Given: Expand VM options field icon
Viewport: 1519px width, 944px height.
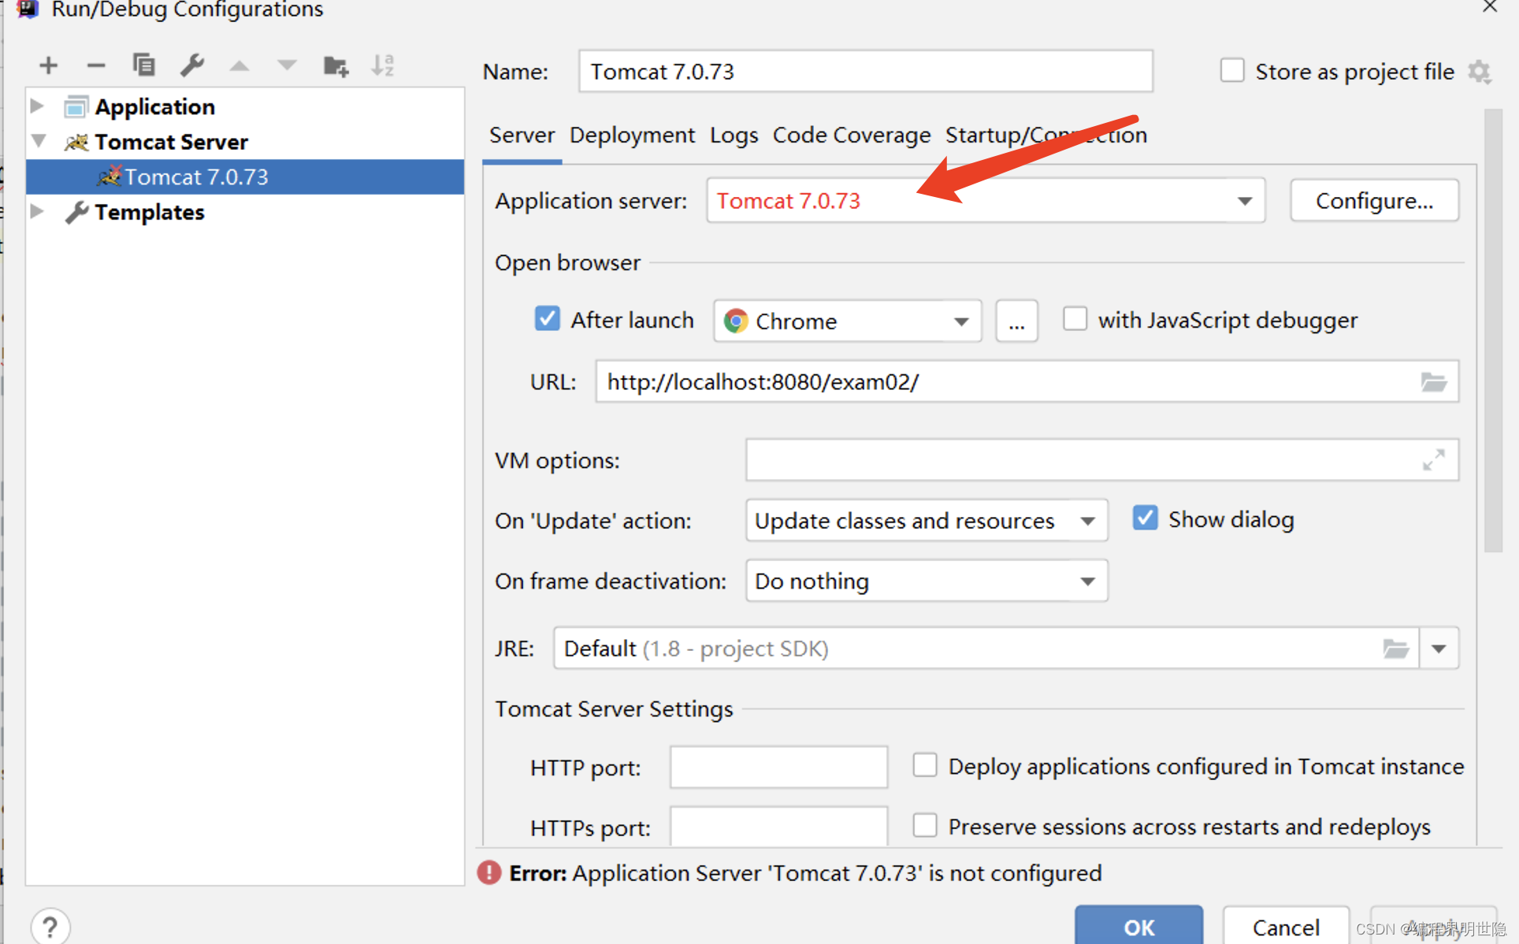Looking at the screenshot, I should point(1433,459).
